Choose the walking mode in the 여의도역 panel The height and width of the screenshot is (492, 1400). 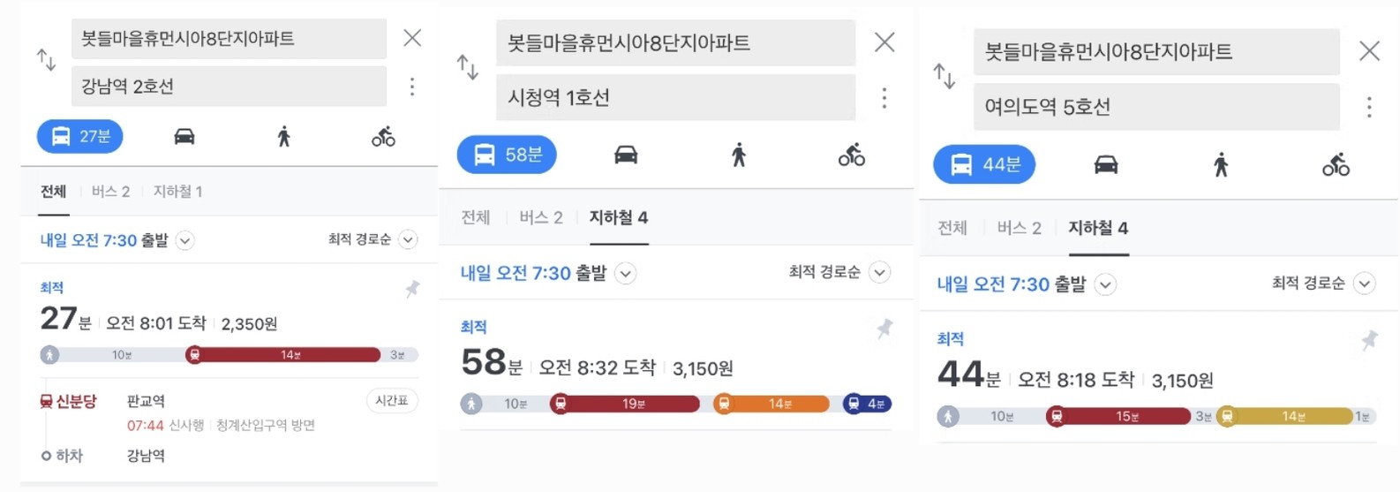[x=1221, y=164]
